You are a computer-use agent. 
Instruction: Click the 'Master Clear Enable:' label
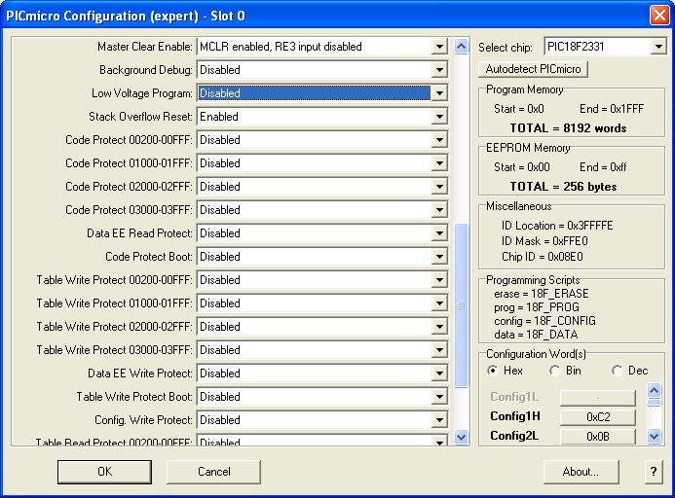click(145, 47)
